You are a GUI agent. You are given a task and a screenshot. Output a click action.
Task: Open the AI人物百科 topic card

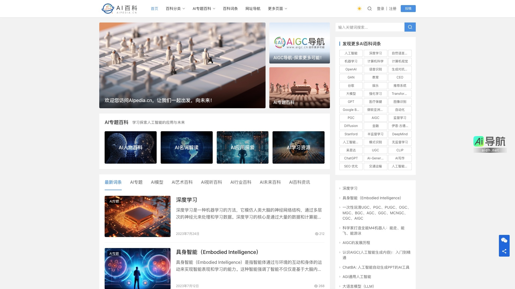(x=131, y=147)
